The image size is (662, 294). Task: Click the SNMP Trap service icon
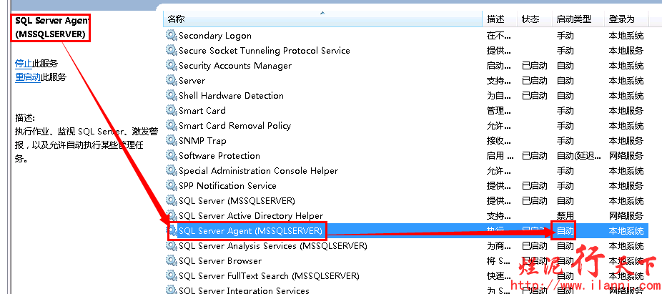pyautogui.click(x=171, y=140)
